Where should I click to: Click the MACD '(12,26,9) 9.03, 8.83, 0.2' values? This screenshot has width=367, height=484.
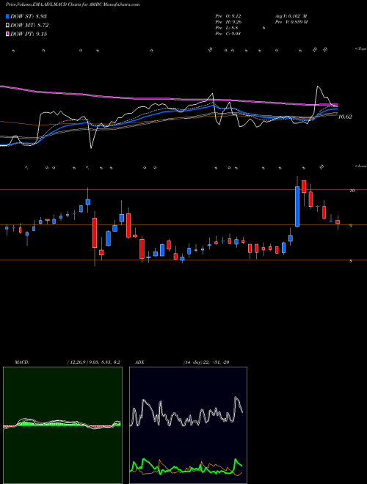(x=93, y=362)
